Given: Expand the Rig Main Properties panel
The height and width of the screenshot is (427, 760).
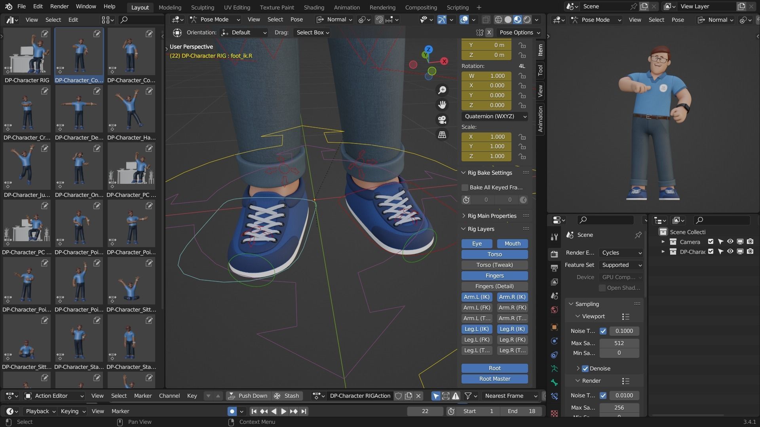Looking at the screenshot, I should pos(492,216).
